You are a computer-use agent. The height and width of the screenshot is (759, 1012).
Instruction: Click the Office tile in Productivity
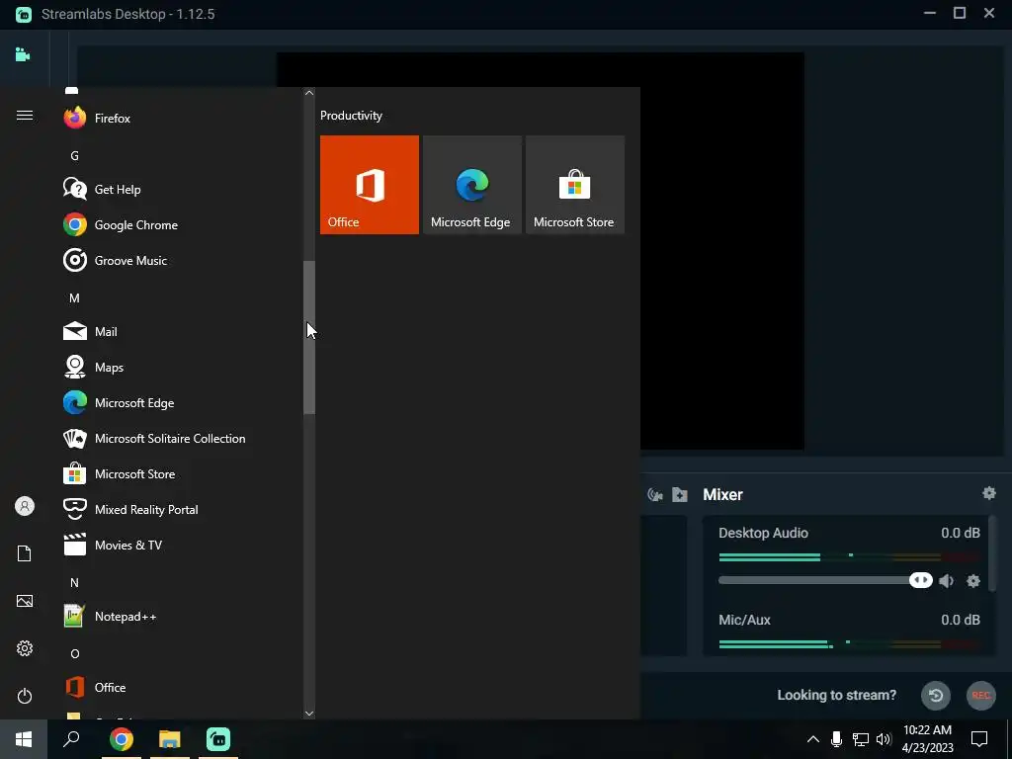point(370,185)
